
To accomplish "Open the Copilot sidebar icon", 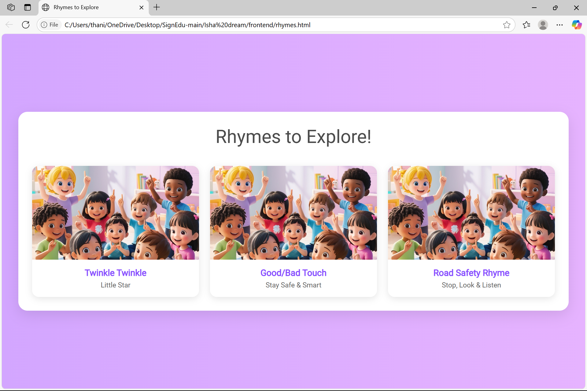I will point(577,25).
